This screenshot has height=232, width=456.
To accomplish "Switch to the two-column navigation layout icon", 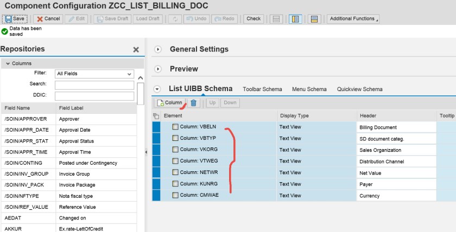I will (x=295, y=18).
